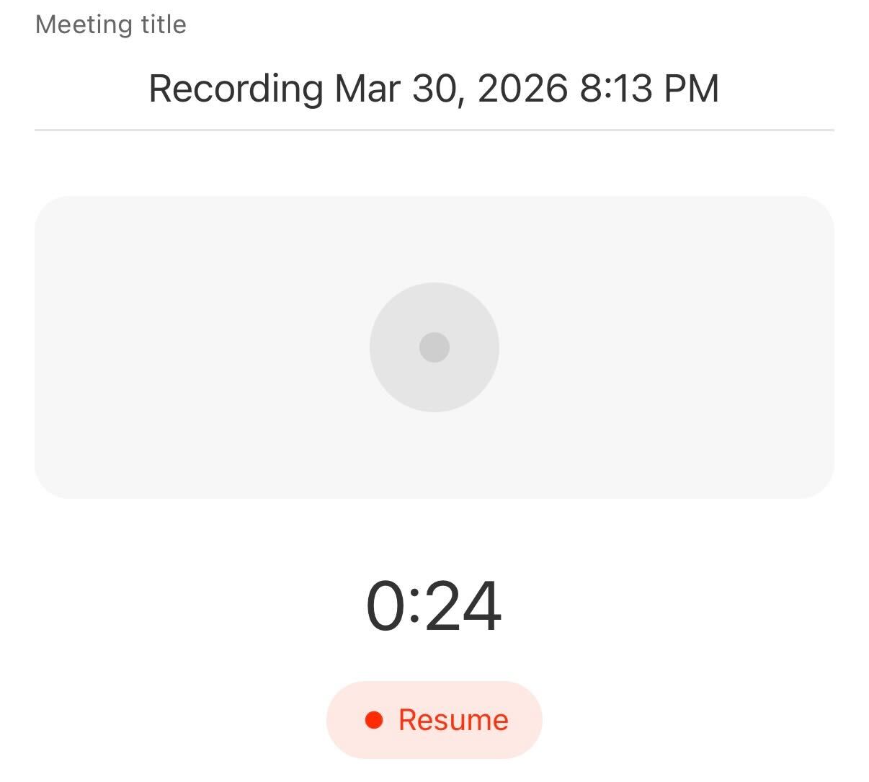The image size is (869, 782).
Task: Click the visualizer panel right of circle
Action: pos(667,347)
